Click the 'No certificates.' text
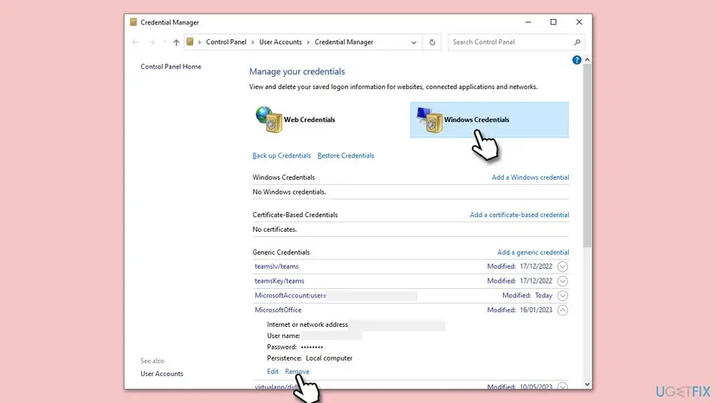The image size is (717, 403). (x=275, y=229)
